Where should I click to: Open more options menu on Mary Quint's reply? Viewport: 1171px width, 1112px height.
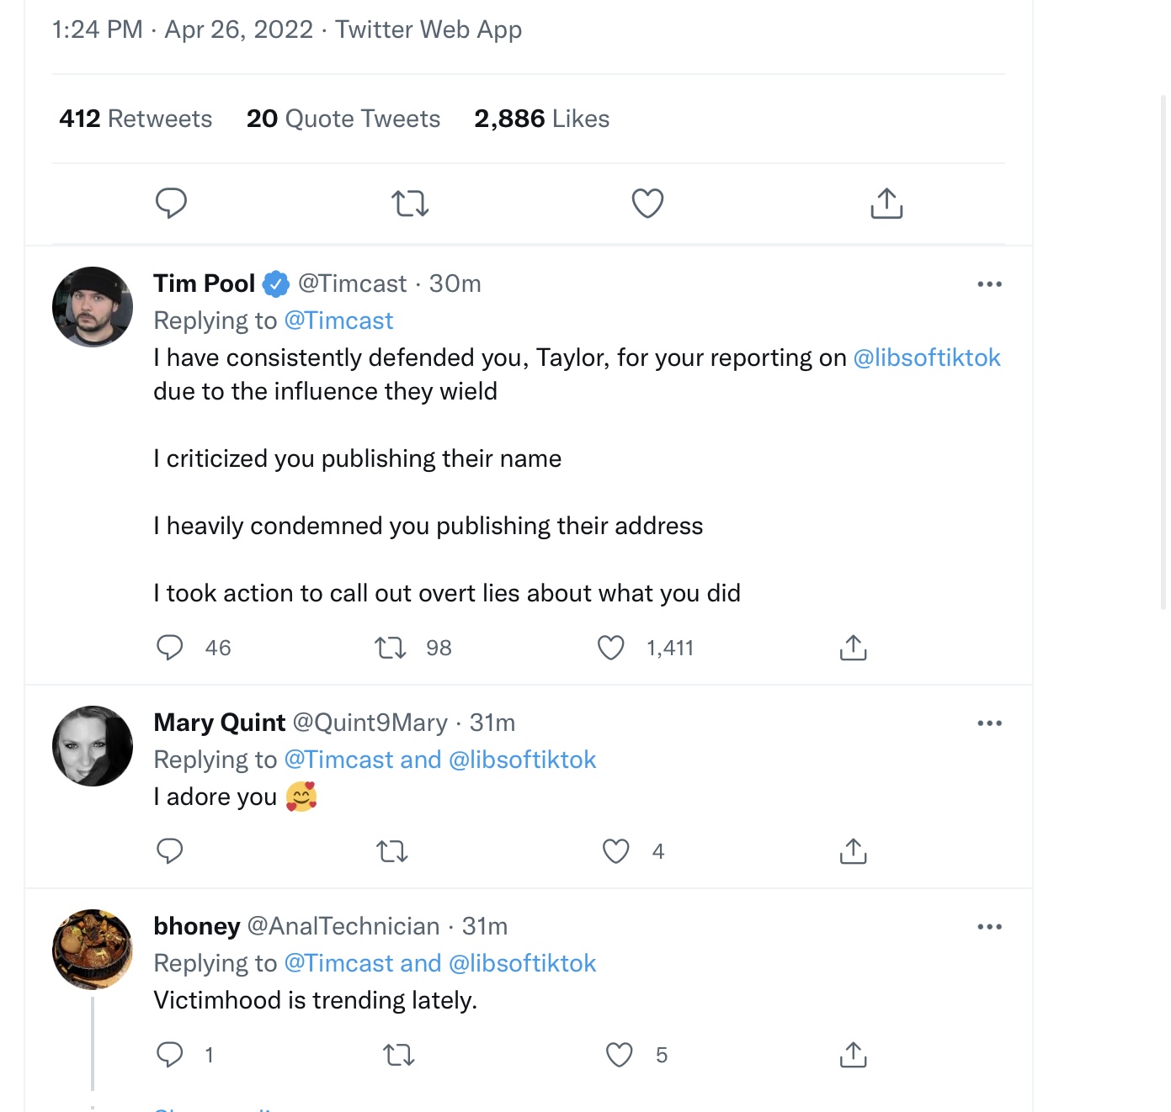(x=989, y=723)
